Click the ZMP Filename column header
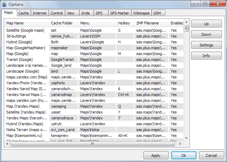Viewport: 227px width, 162px height. [x=151, y=23]
